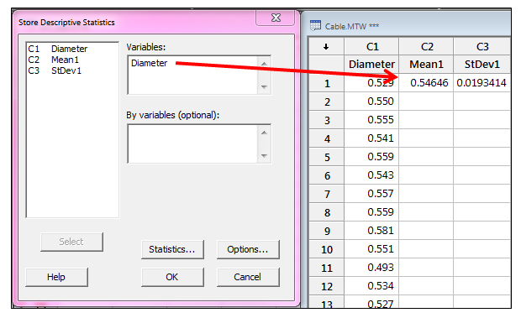
Task: Click down arrow of Variables box scrollbar
Action: (x=264, y=87)
